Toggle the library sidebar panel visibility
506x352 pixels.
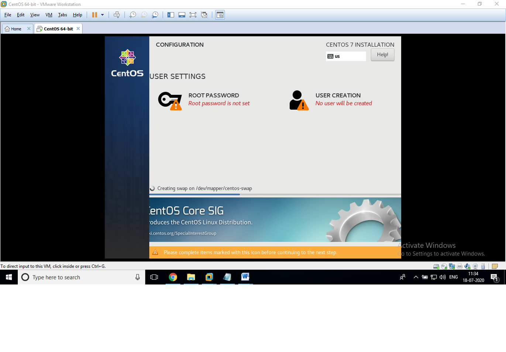171,15
